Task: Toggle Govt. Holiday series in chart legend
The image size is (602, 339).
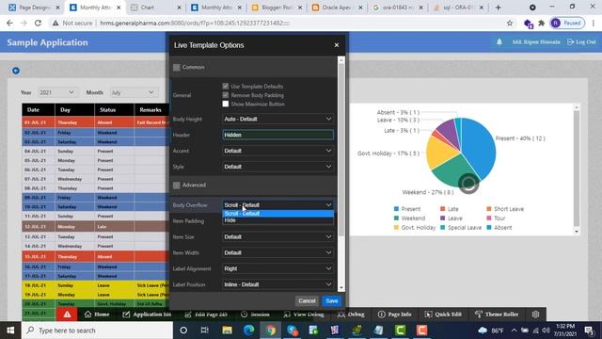Action: [415, 228]
